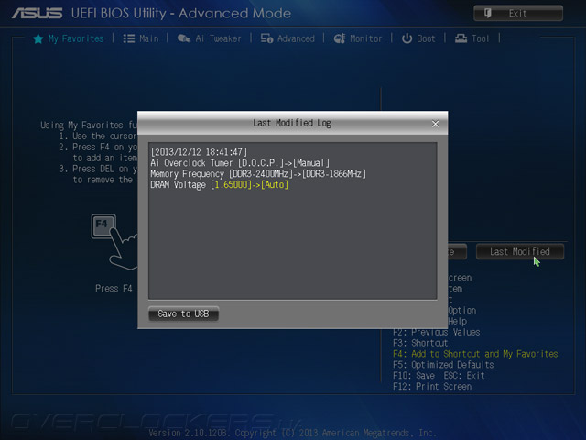Click the '3. Press DEL' instruction line
The image size is (586, 440).
[x=98, y=169]
